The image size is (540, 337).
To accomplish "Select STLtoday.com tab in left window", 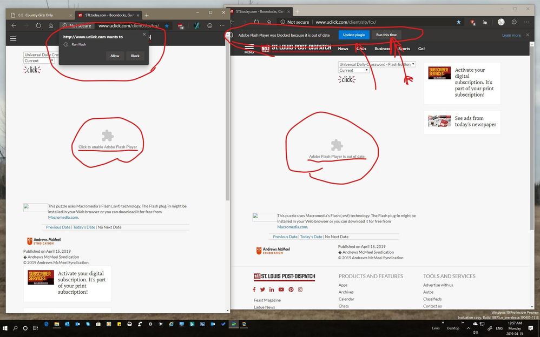I will point(108,15).
